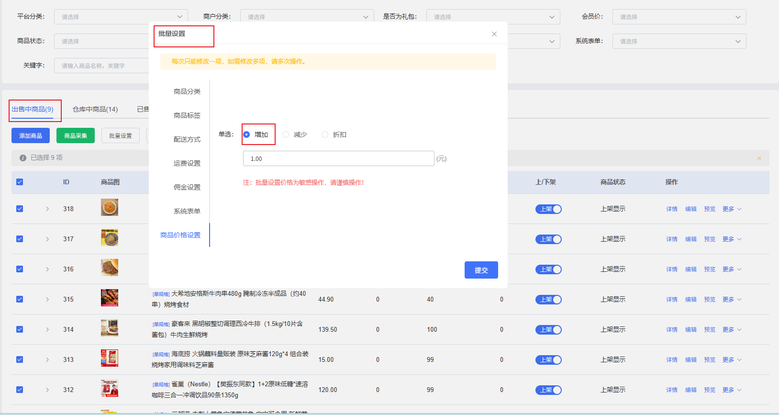
Task: Toggle the 上架 switch for product 315
Action: 548,300
